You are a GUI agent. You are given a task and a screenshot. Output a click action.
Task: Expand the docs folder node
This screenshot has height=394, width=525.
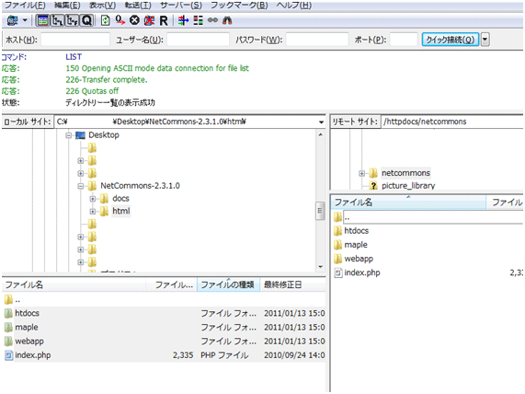[93, 199]
